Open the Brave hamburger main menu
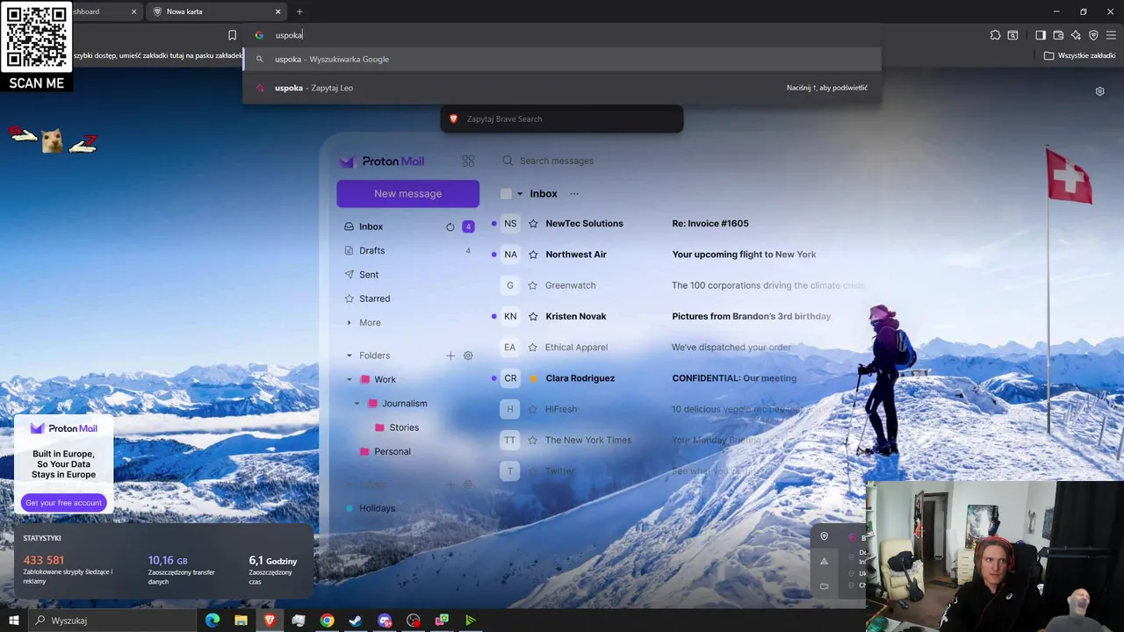Image resolution: width=1124 pixels, height=632 pixels. 1111,35
